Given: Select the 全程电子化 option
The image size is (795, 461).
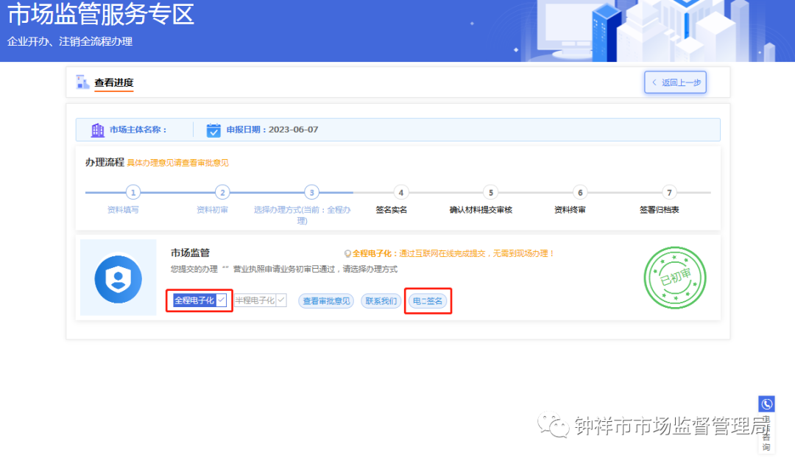Looking at the screenshot, I should click(199, 300).
